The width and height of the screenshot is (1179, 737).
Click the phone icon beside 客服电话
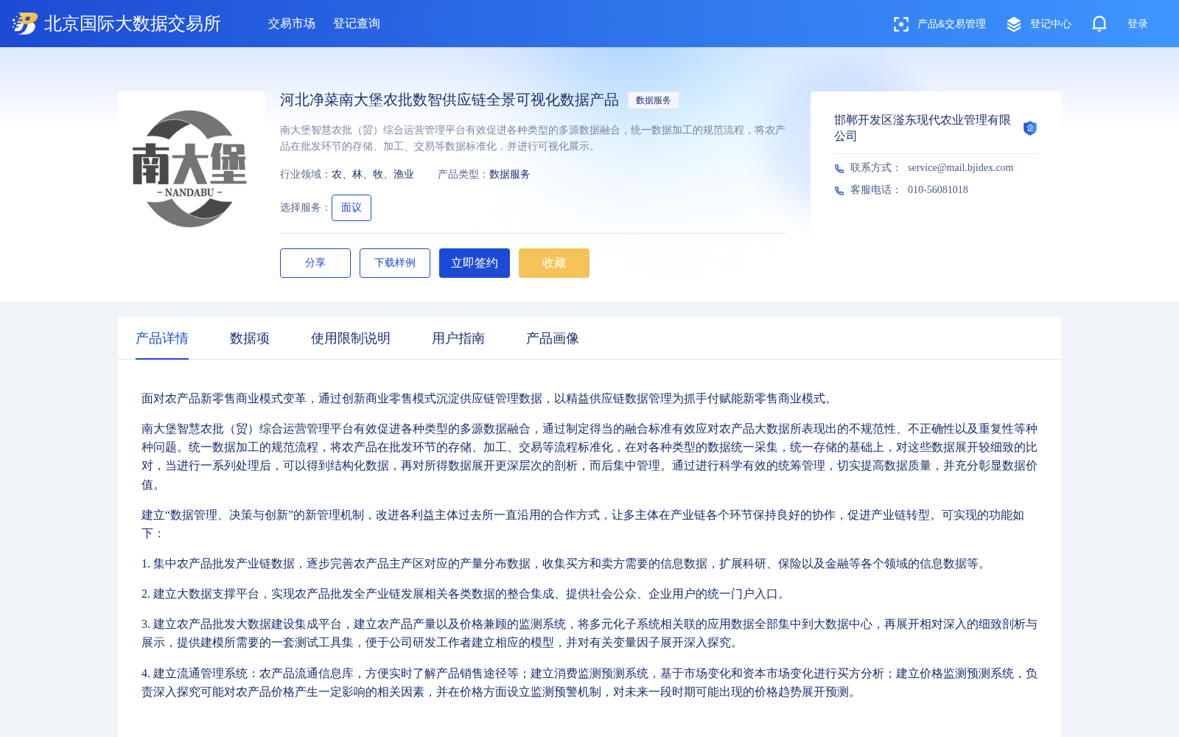tap(839, 191)
